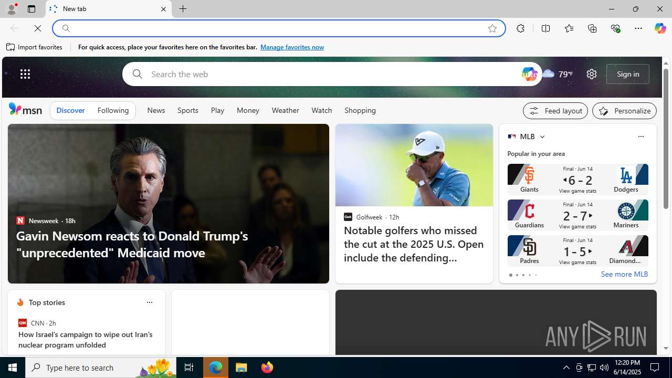Open the Golfweek missed cut article
The width and height of the screenshot is (672, 378).
pos(414,244)
